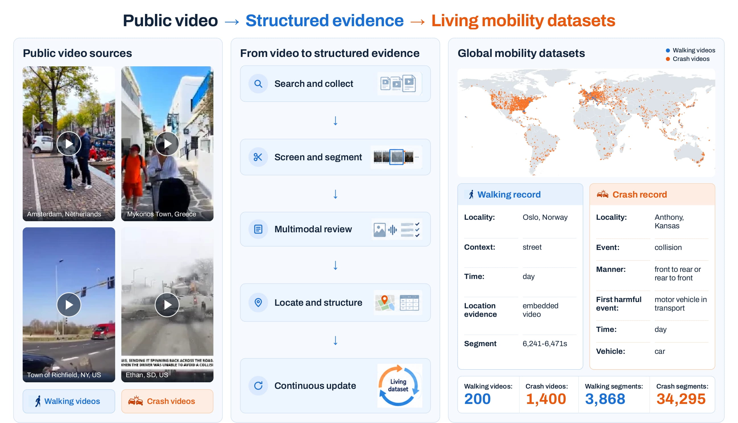
Task: Play the Mykonos Town, Greece video
Action: pyautogui.click(x=167, y=144)
